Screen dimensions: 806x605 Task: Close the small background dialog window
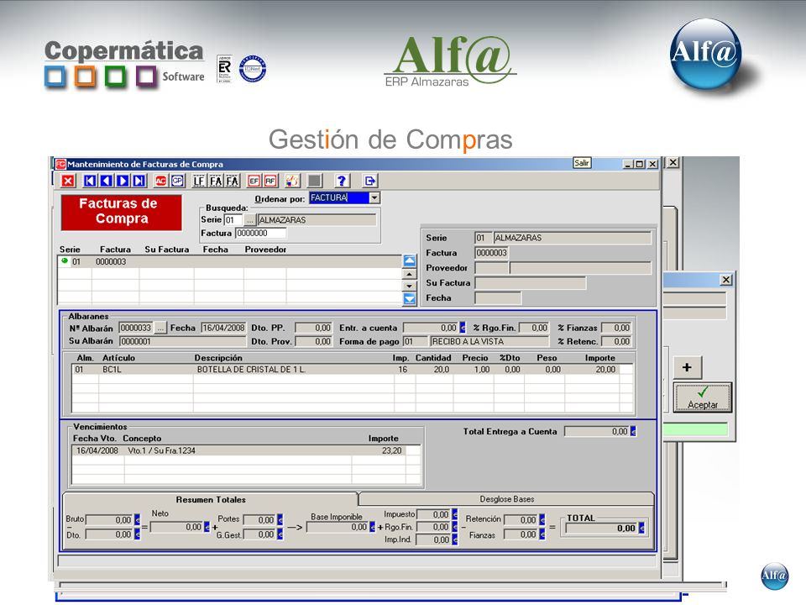tap(725, 280)
